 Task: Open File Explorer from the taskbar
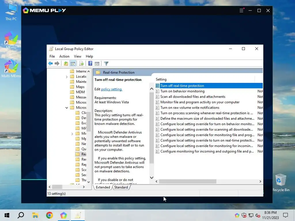coord(35,215)
